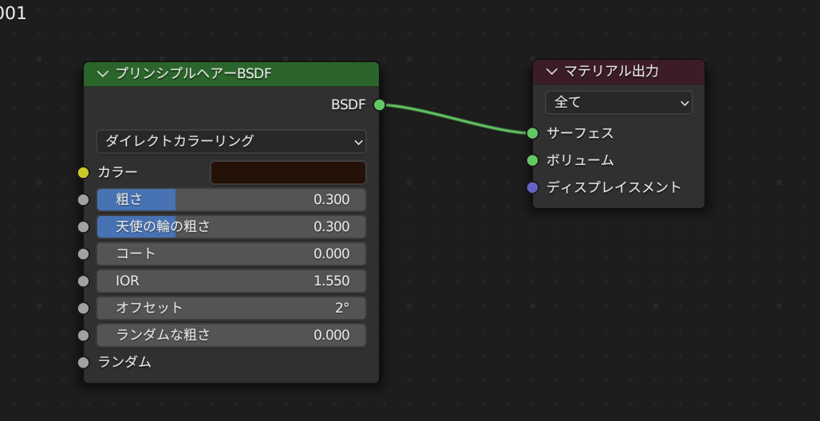The image size is (820, 421).
Task: Click the BSDF output label
Action: [x=349, y=105]
